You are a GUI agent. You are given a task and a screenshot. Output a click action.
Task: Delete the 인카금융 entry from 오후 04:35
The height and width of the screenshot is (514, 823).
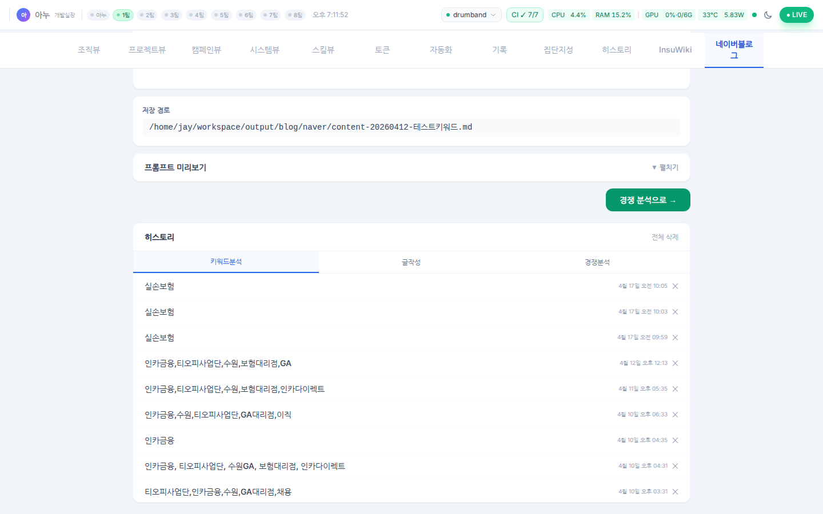pyautogui.click(x=675, y=440)
